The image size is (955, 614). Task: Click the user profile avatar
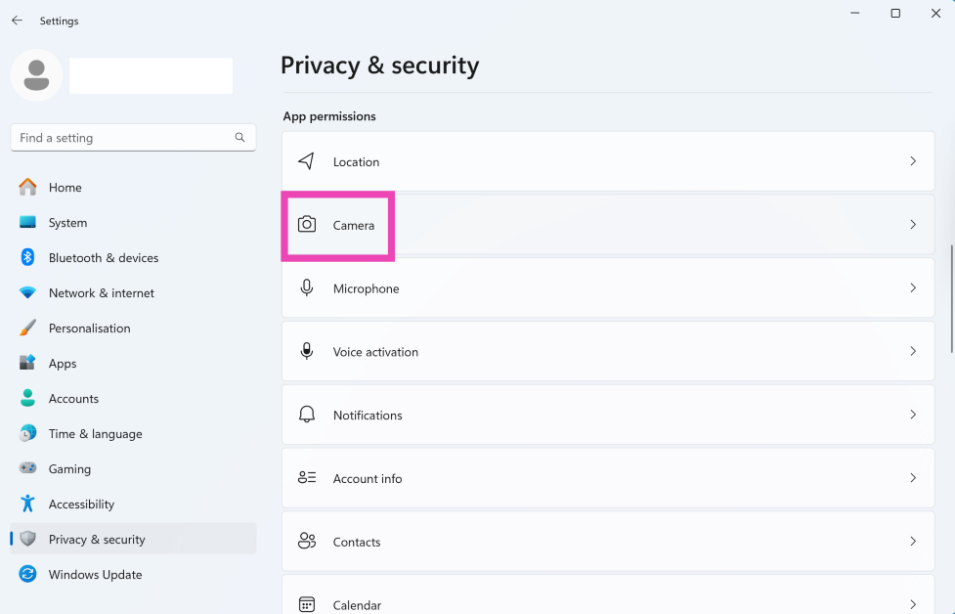pyautogui.click(x=37, y=75)
